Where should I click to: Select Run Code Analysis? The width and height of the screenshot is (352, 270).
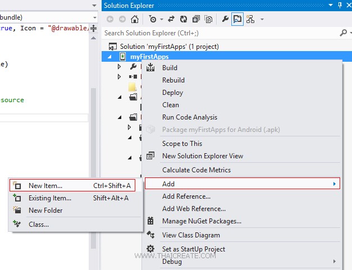point(190,117)
